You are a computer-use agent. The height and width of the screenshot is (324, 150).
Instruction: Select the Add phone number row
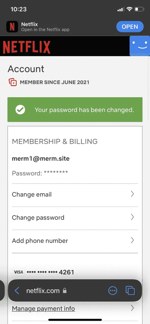(x=75, y=241)
